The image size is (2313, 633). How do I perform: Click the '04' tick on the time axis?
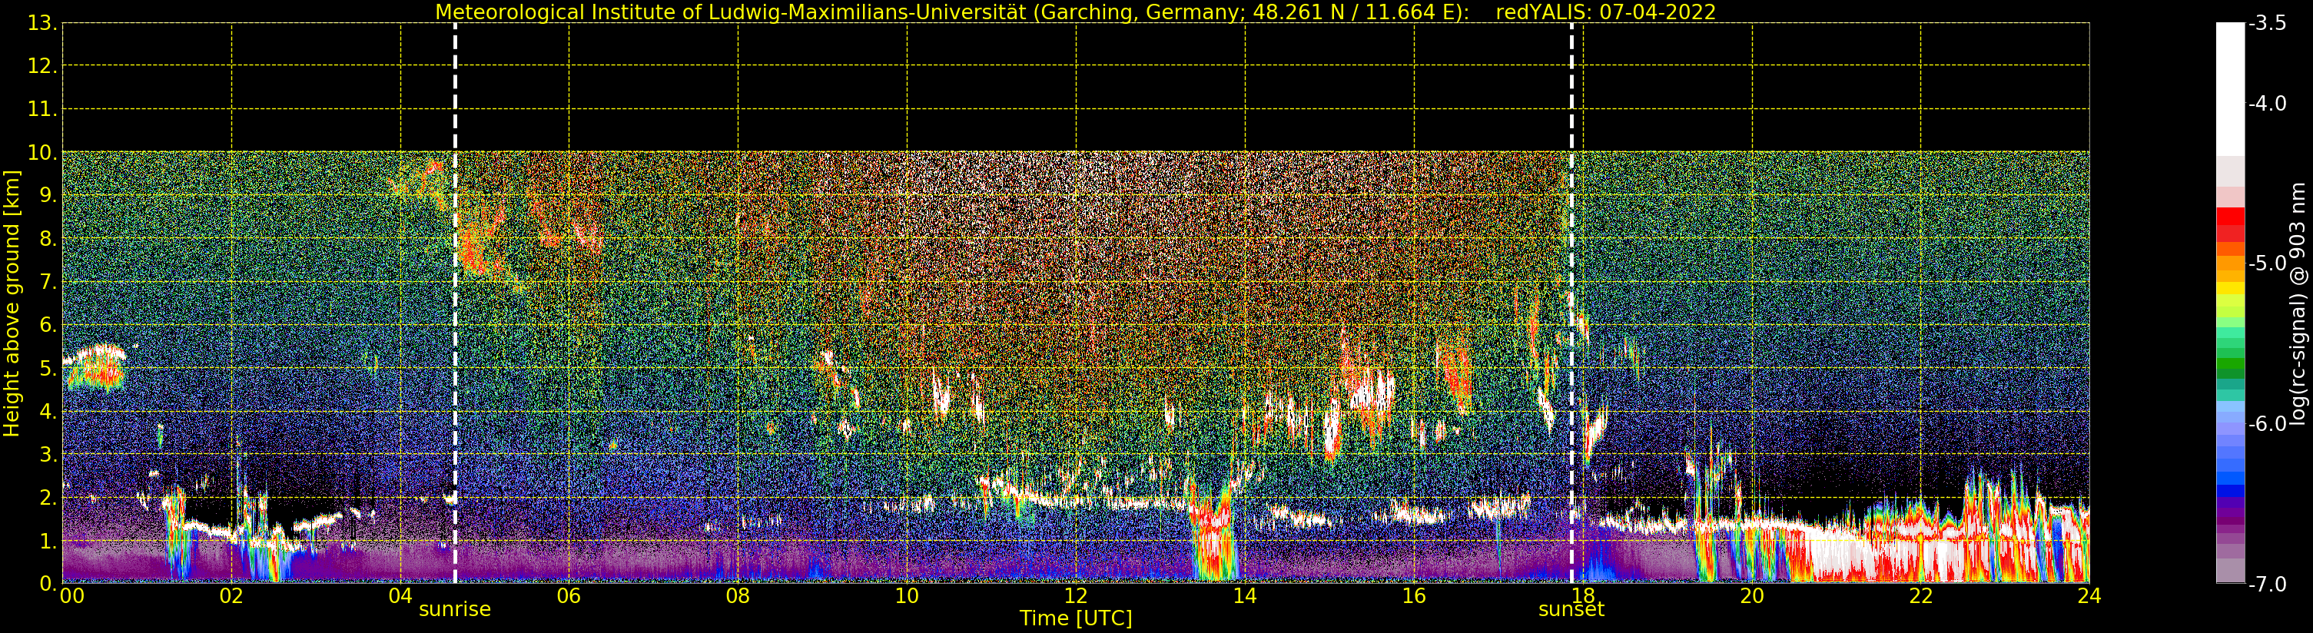(x=400, y=596)
